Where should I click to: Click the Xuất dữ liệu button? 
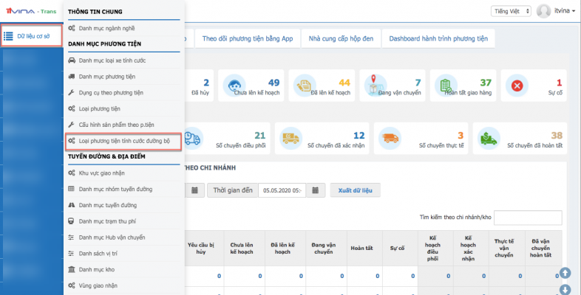(x=356, y=190)
